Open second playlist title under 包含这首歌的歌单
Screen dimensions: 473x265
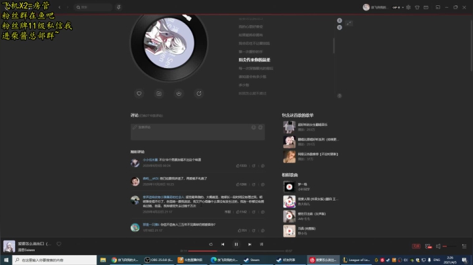click(318, 140)
